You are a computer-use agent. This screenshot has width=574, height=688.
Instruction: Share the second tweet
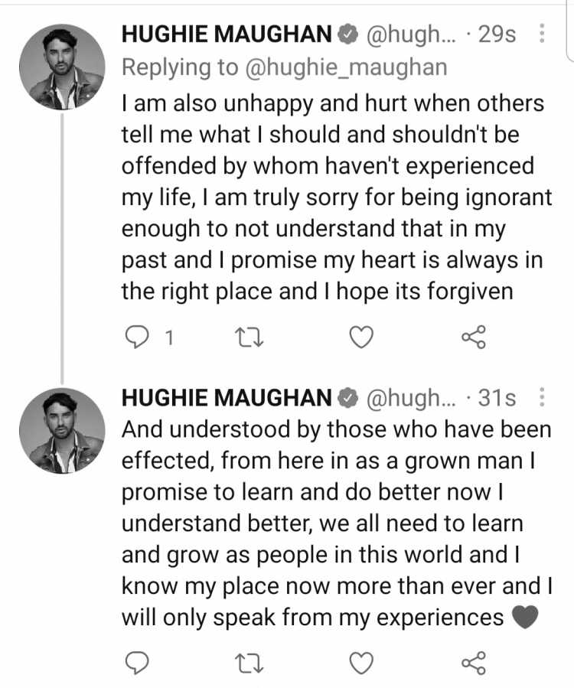click(x=474, y=663)
